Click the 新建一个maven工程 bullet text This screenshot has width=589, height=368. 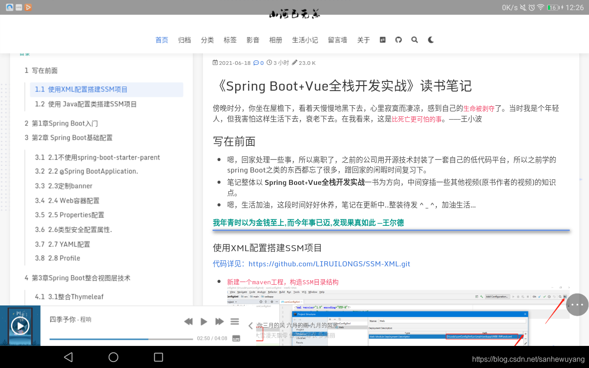coord(283,282)
